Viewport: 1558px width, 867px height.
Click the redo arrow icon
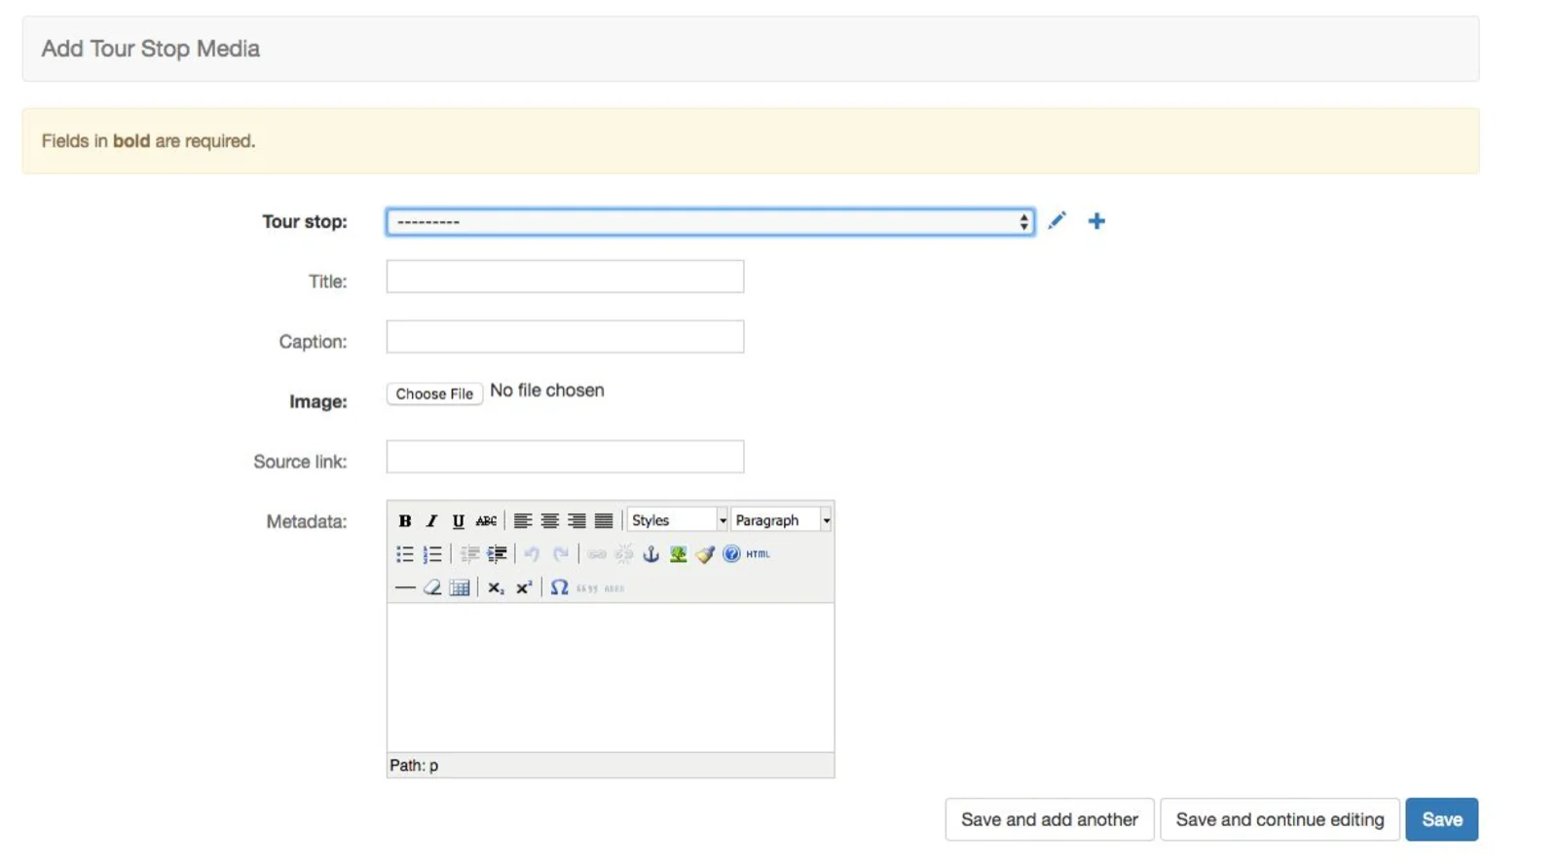pyautogui.click(x=561, y=554)
